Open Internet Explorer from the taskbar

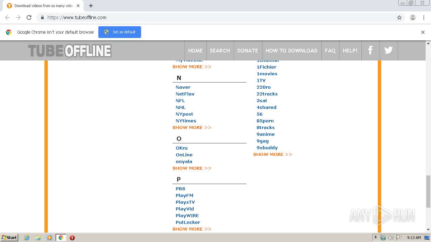coord(27,238)
